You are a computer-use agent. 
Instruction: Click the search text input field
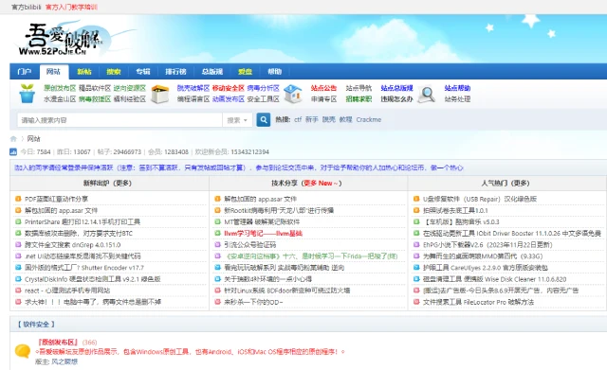(120, 120)
